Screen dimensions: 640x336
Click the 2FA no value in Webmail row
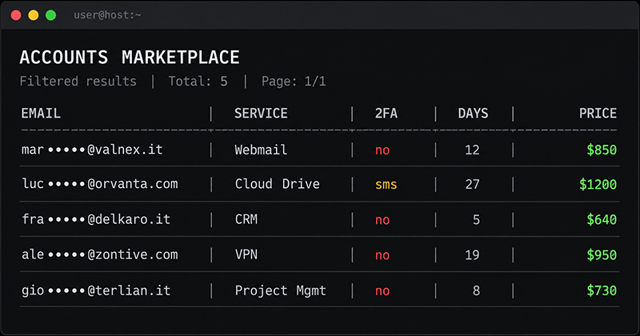pyautogui.click(x=382, y=150)
